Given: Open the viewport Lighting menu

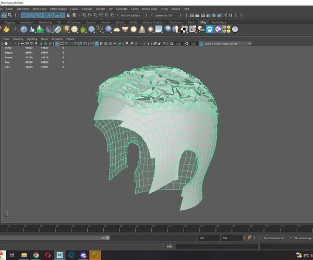Looking at the screenshot, I should [32, 39].
